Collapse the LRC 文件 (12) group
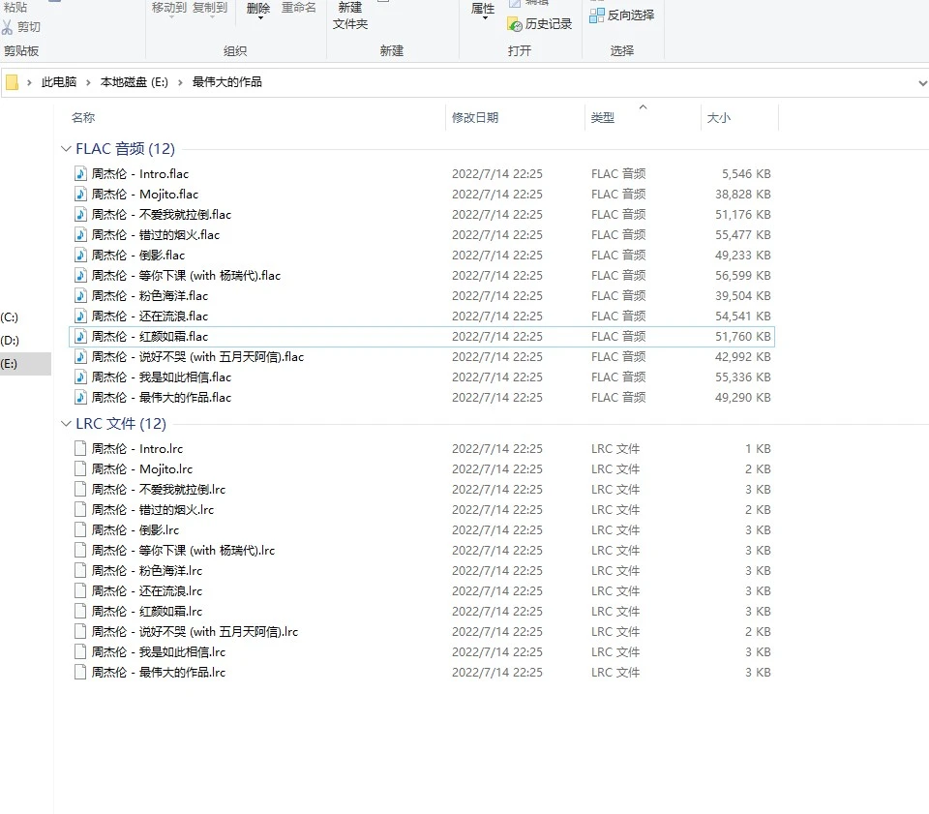This screenshot has height=814, width=929. (x=66, y=424)
